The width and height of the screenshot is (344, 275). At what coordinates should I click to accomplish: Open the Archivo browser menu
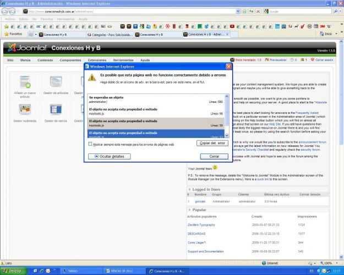point(10,19)
